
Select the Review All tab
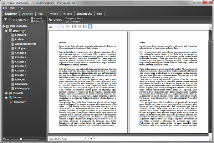pos(85,14)
